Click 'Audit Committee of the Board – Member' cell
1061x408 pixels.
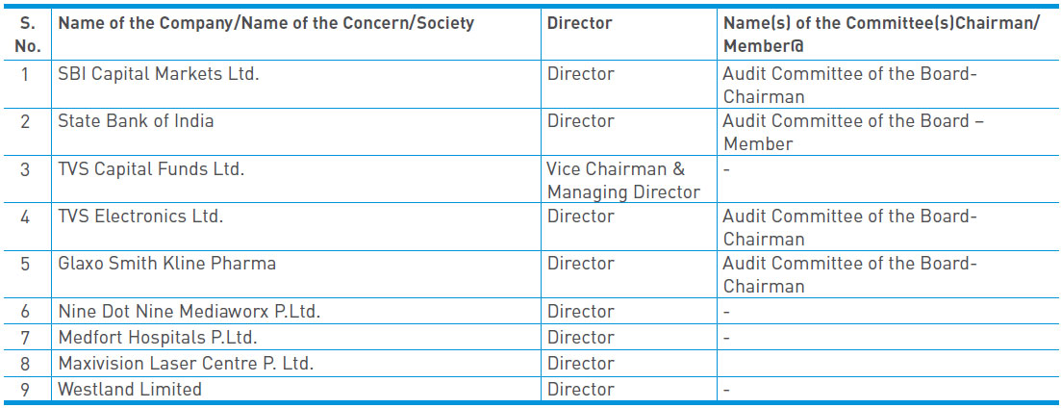click(x=853, y=132)
